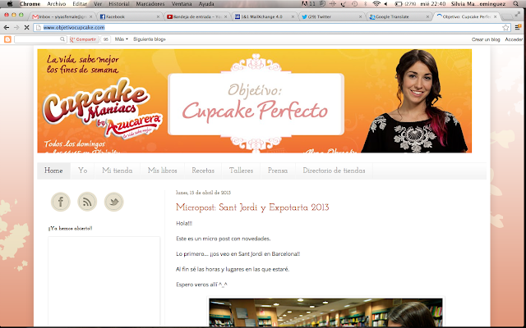Switch to the 1&1 MailXchange tab
The image size is (526, 328).
point(265,16)
